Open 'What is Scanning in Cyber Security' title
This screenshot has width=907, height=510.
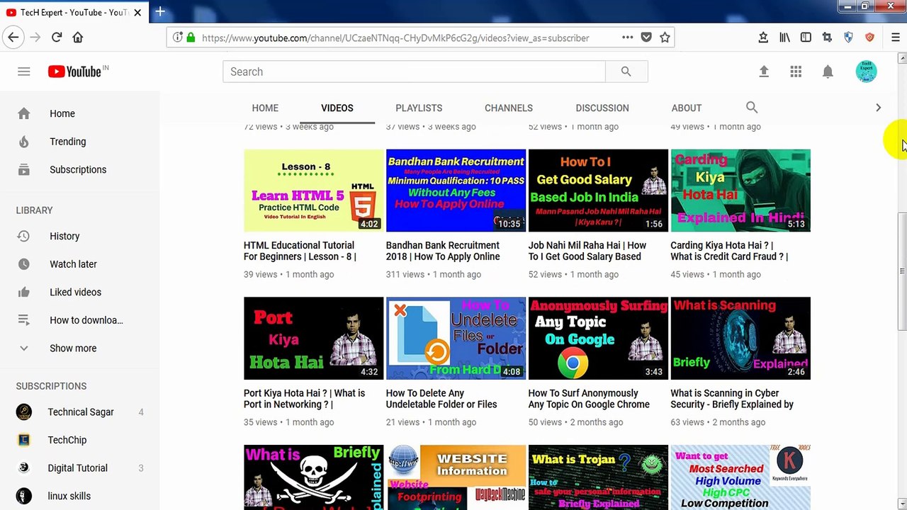[x=732, y=399]
